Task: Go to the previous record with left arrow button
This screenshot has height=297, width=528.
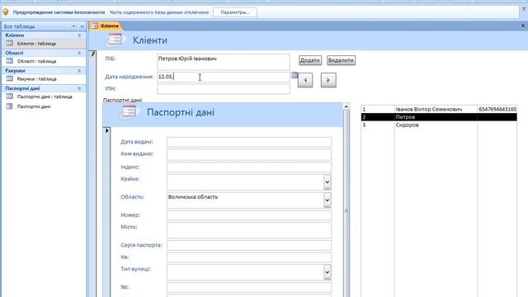Action: click(305, 80)
